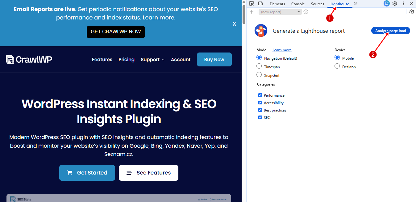Click the CrawlWP logo
Screen dimensions: 416x202
(29, 60)
